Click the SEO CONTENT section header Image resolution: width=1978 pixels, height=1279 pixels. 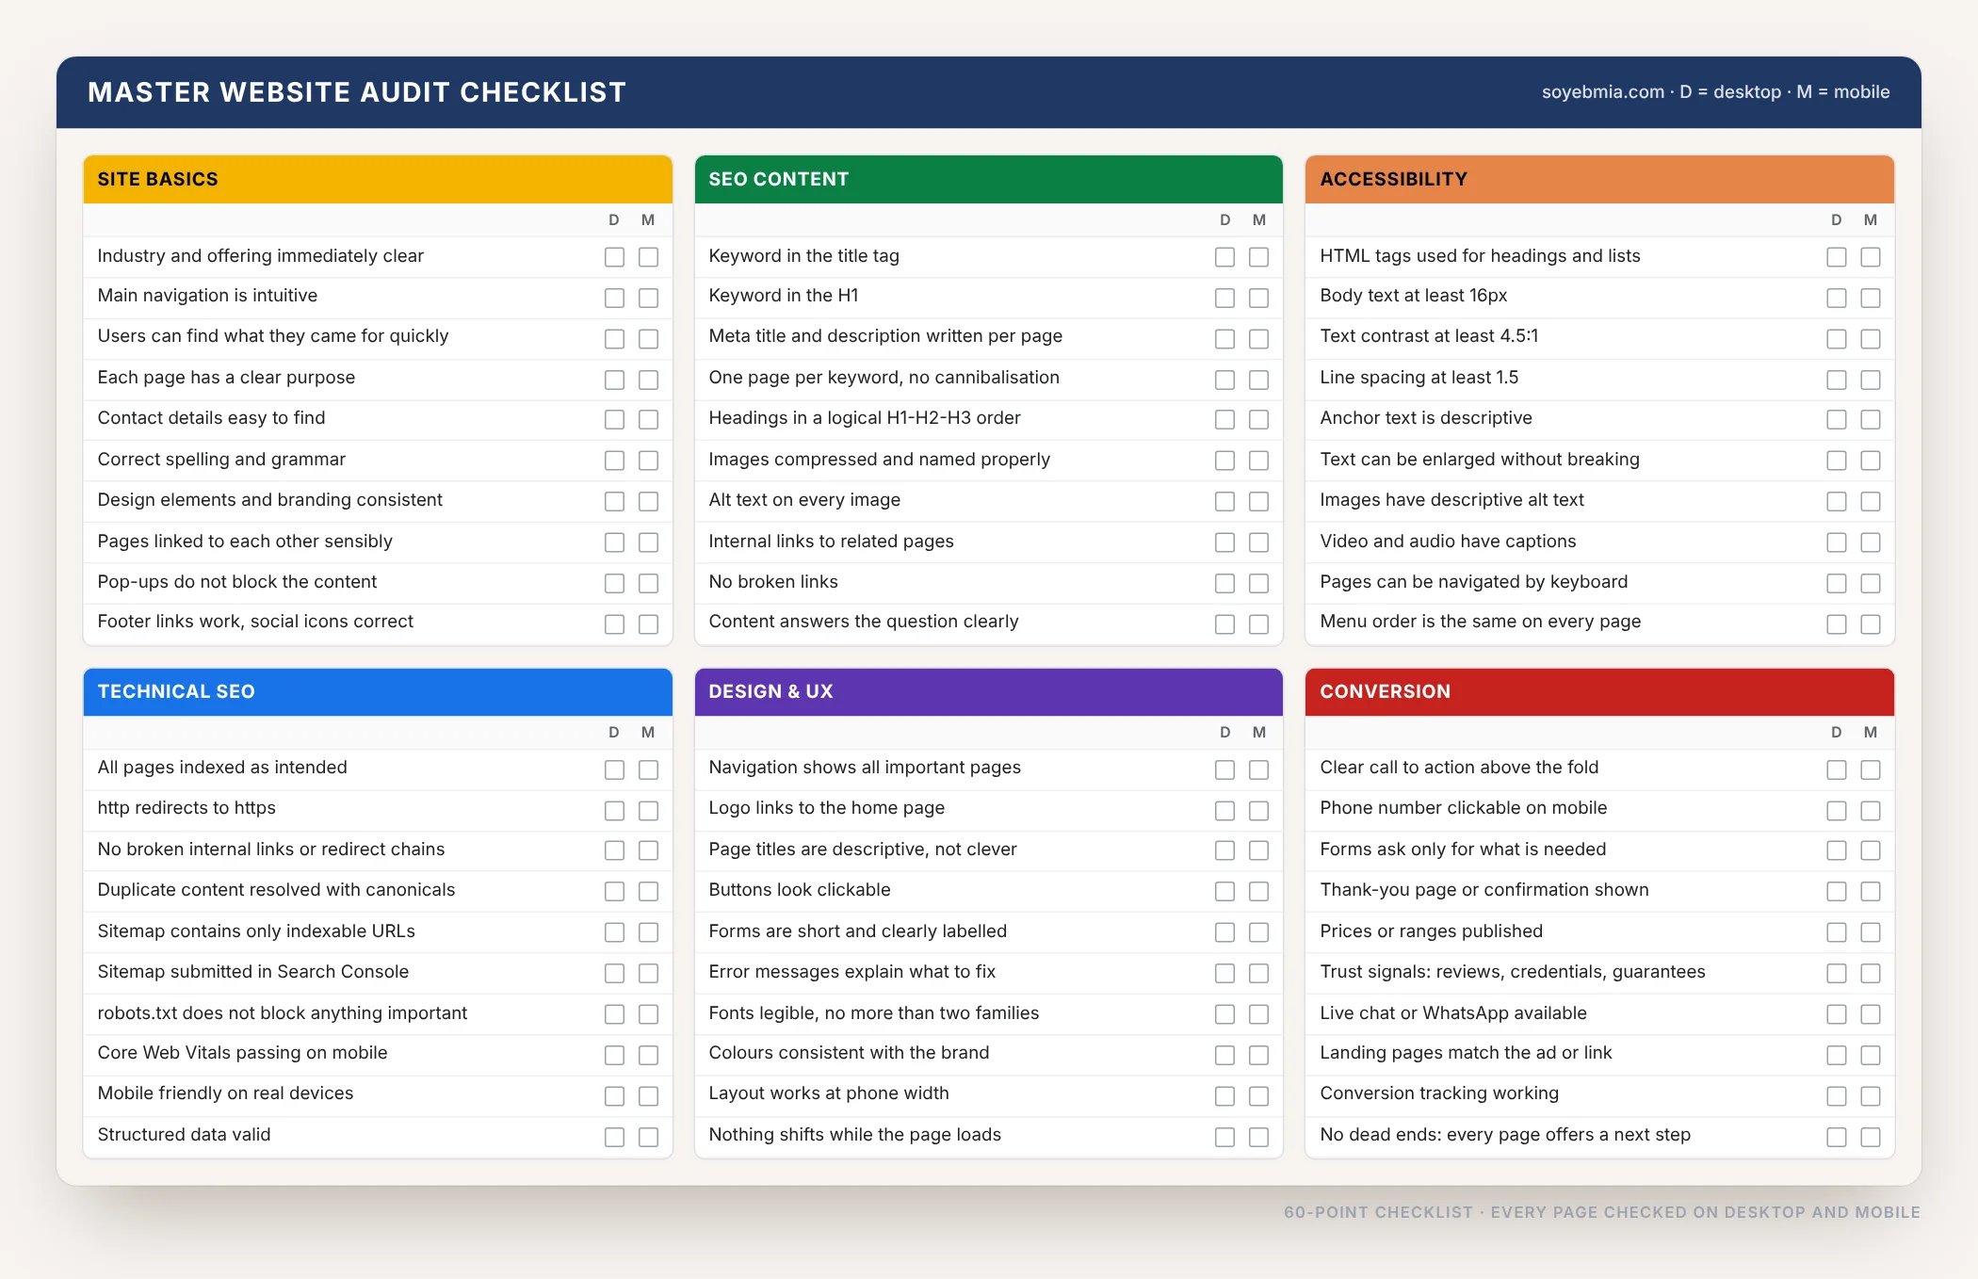[988, 179]
